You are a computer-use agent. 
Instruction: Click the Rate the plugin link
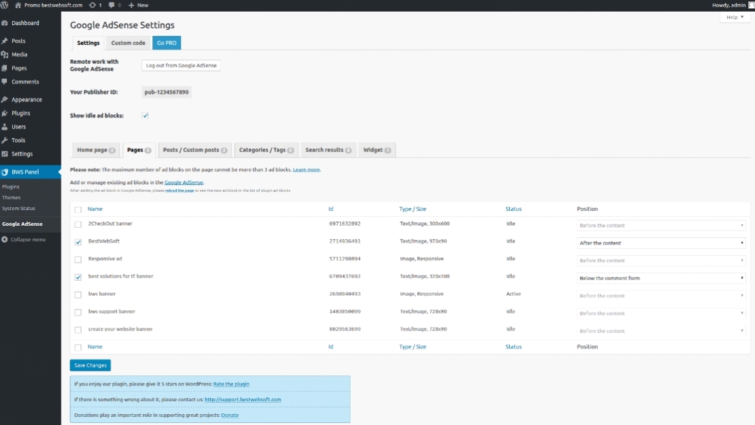[231, 384]
